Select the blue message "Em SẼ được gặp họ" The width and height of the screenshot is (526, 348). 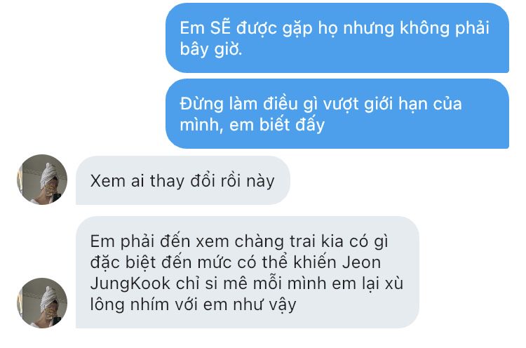337,38
